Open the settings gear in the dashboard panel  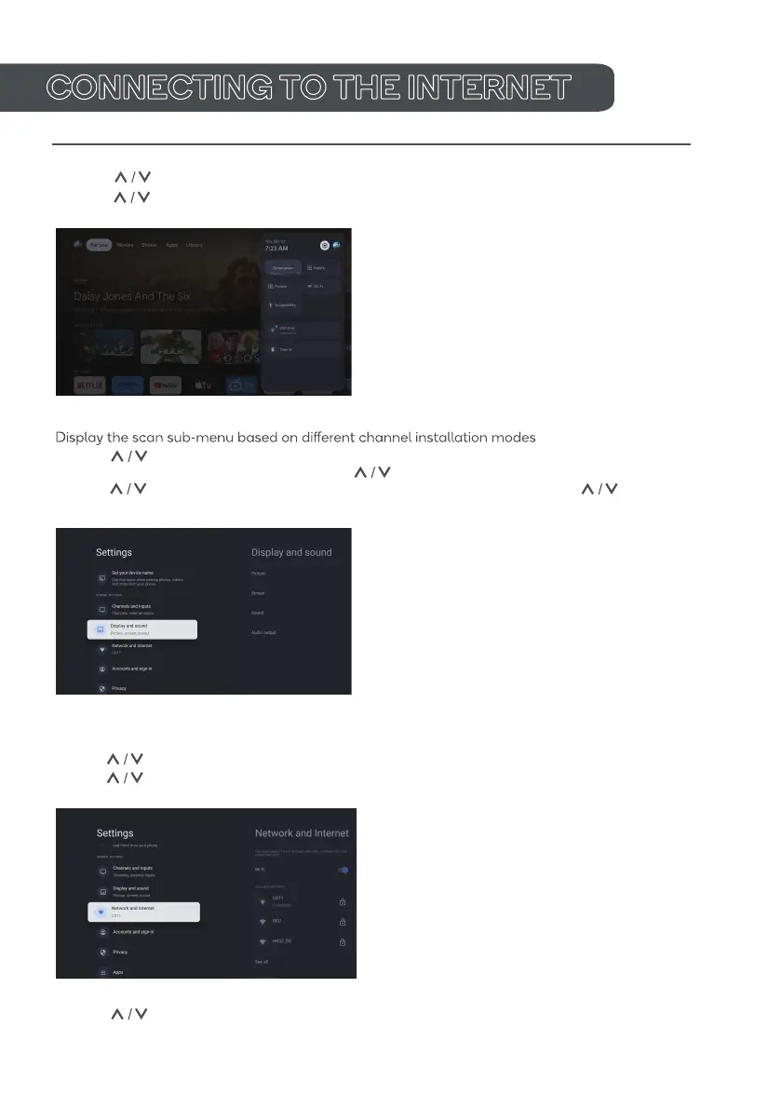(325, 246)
